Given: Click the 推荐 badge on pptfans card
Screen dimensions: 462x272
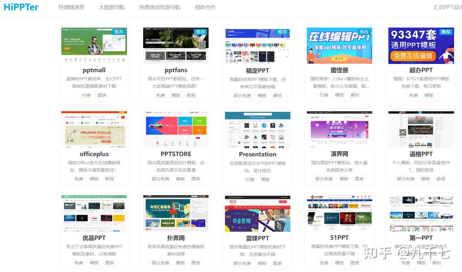Looking at the screenshot, I should (x=201, y=32).
